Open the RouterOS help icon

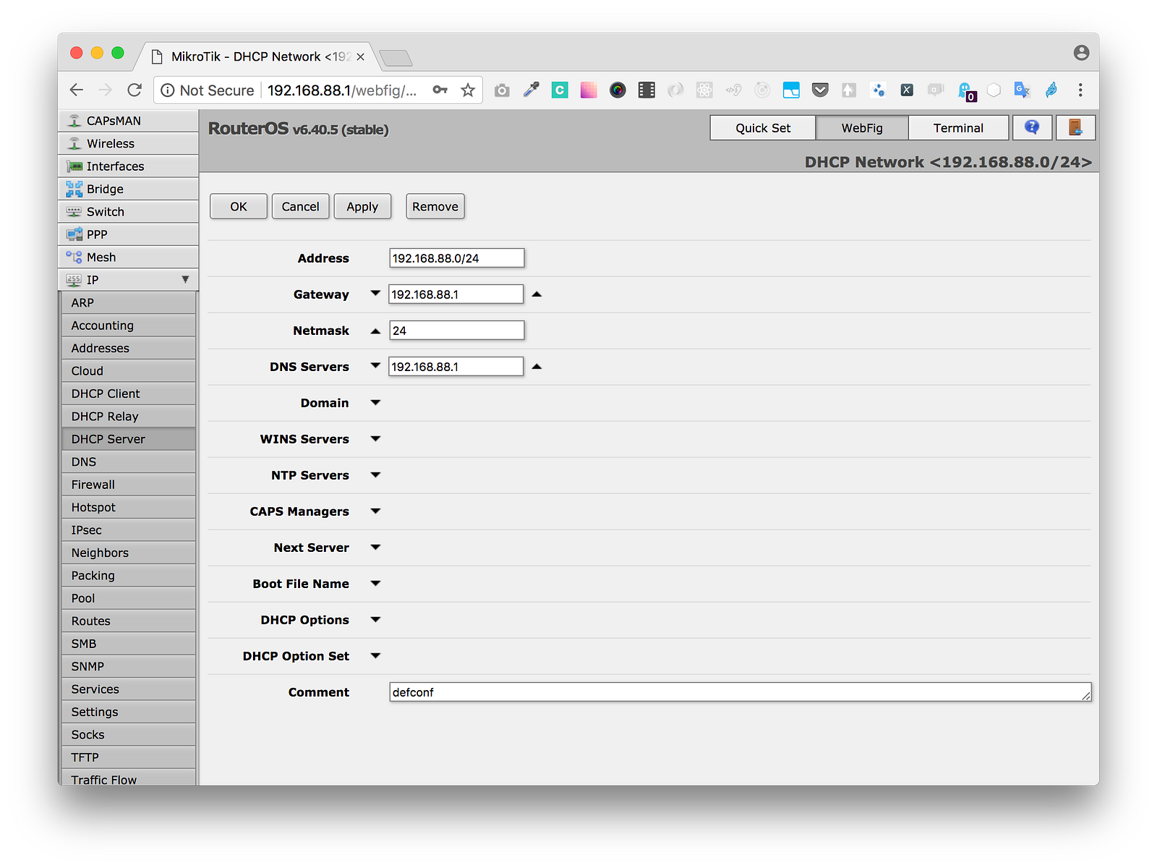coord(1032,127)
